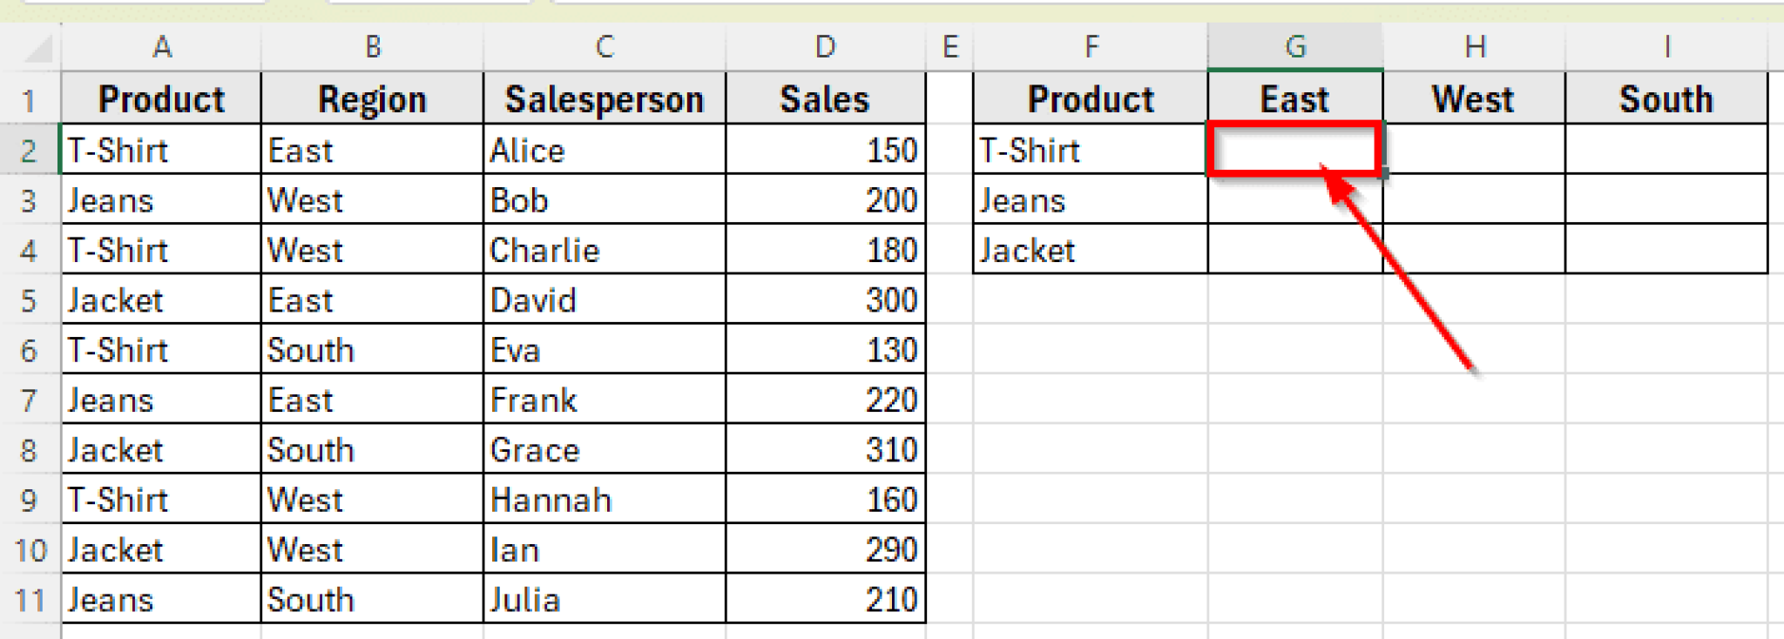Click the cell containing Julia
This screenshot has height=639, width=1784.
(605, 599)
